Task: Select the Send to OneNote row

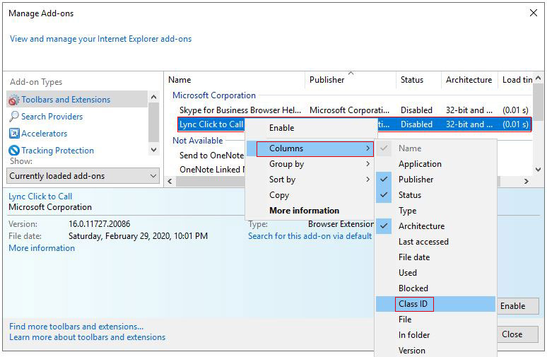Action: point(211,156)
